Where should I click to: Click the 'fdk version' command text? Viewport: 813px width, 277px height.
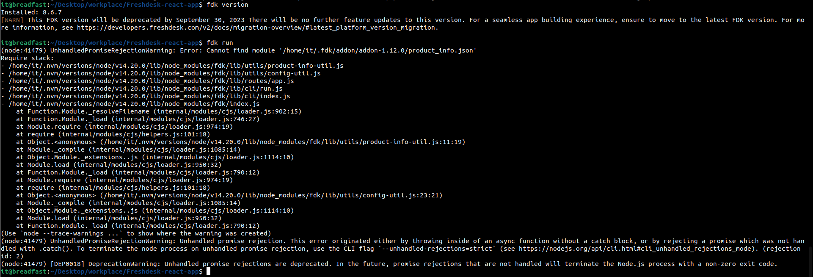pos(227,5)
